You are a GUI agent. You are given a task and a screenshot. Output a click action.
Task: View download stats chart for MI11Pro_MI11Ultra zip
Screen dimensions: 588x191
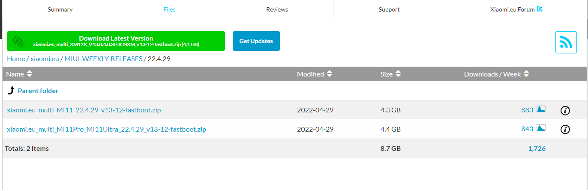pos(541,128)
